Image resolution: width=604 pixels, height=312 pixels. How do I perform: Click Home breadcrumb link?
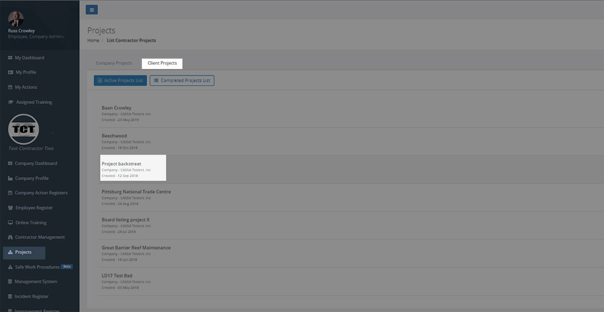pos(93,41)
